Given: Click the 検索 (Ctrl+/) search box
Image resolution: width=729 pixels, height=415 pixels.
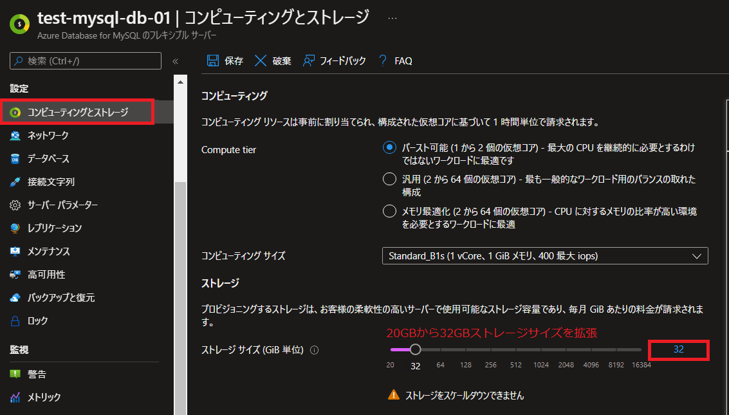Looking at the screenshot, I should (86, 61).
